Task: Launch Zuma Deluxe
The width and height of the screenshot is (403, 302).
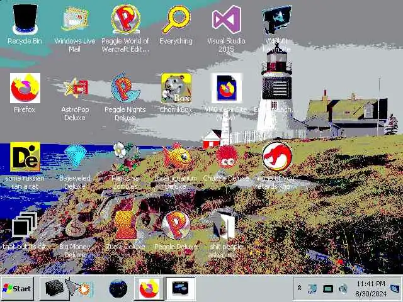Action: click(125, 225)
